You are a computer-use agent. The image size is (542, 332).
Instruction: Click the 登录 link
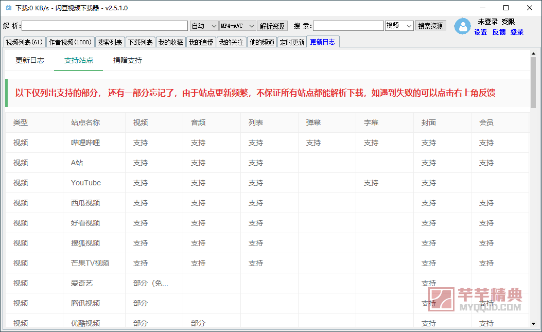pos(517,32)
